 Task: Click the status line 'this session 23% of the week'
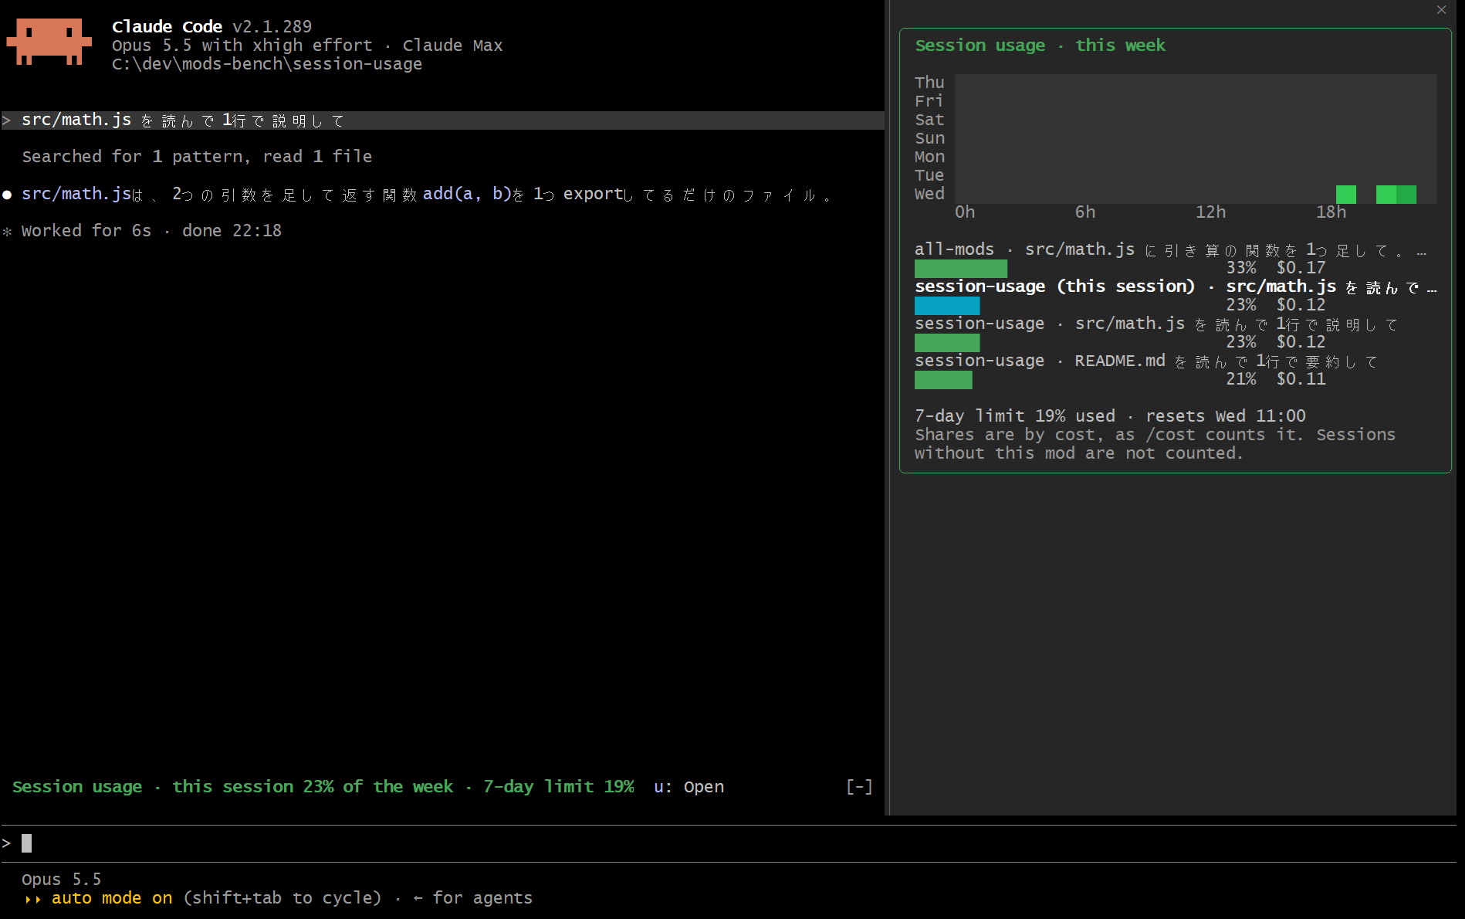point(313,786)
